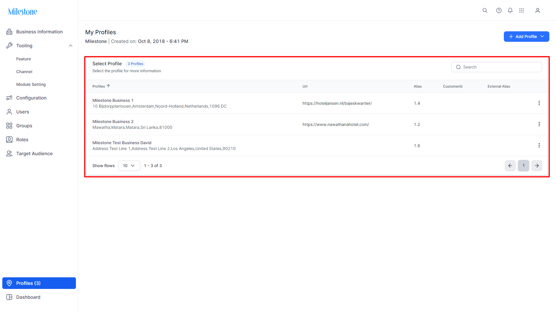
Task: Open the help question mark icon
Action: click(x=499, y=10)
